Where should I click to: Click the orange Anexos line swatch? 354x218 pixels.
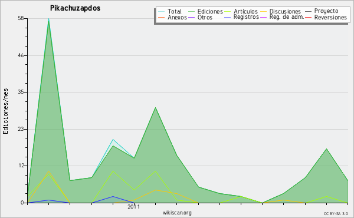162,17
